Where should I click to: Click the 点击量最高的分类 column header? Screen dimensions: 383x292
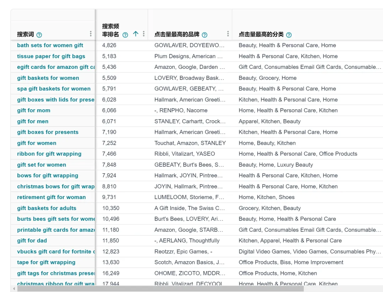pos(261,34)
